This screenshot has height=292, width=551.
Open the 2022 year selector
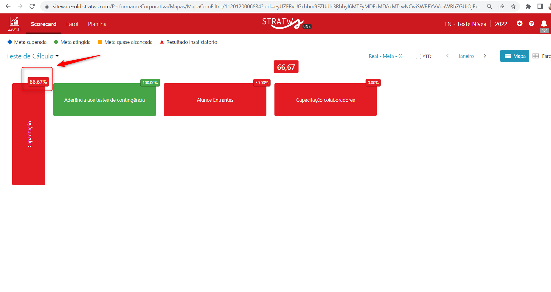(501, 24)
